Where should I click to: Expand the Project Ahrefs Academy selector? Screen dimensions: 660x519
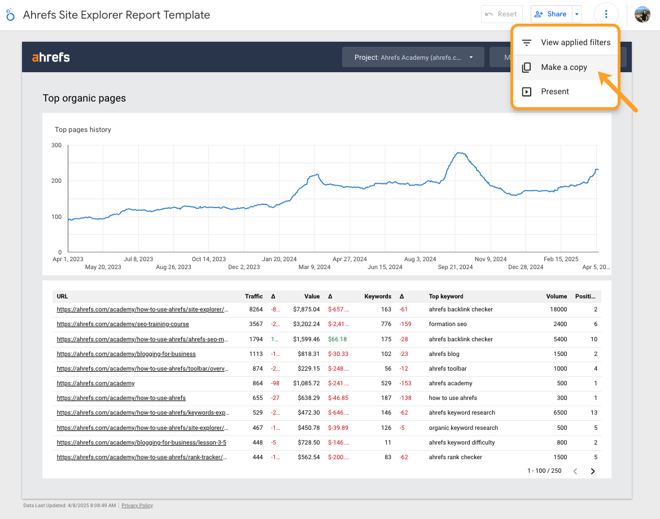(x=470, y=57)
